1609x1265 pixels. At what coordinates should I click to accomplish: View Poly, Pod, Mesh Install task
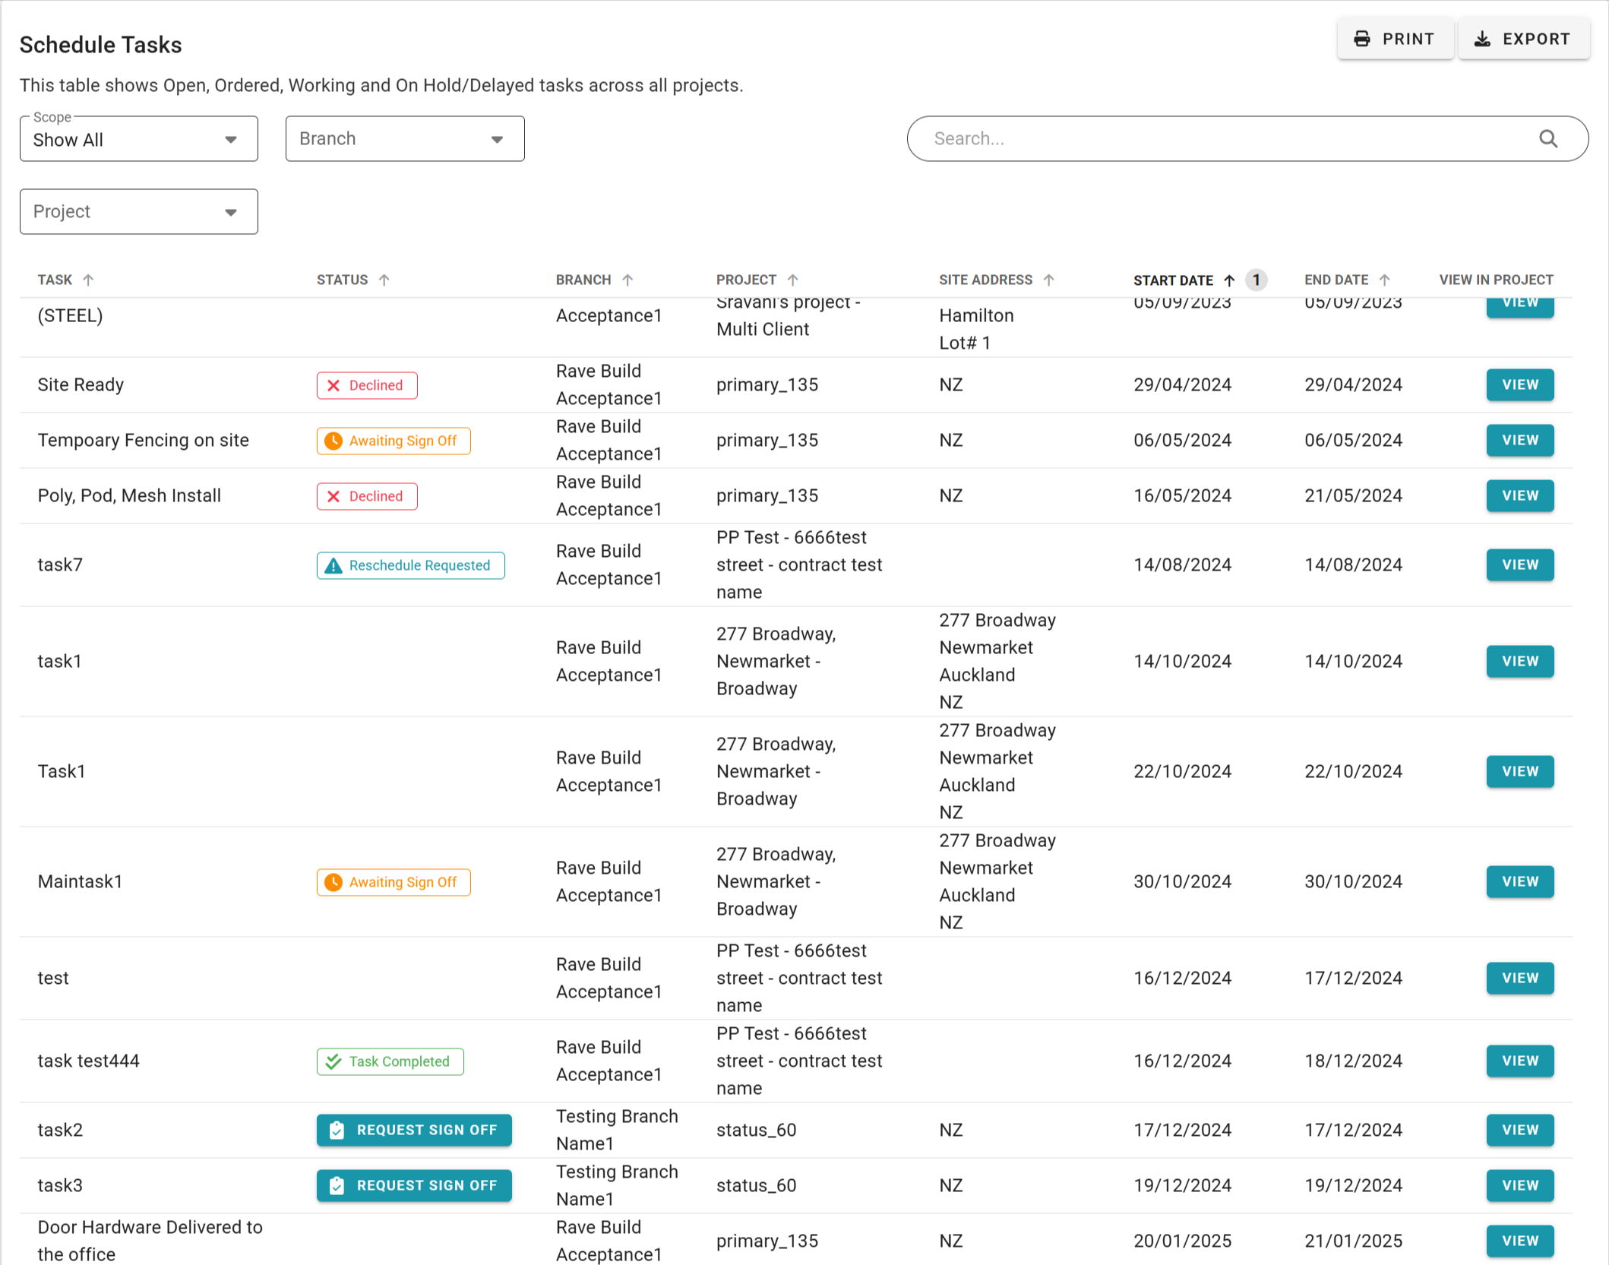click(x=1520, y=495)
